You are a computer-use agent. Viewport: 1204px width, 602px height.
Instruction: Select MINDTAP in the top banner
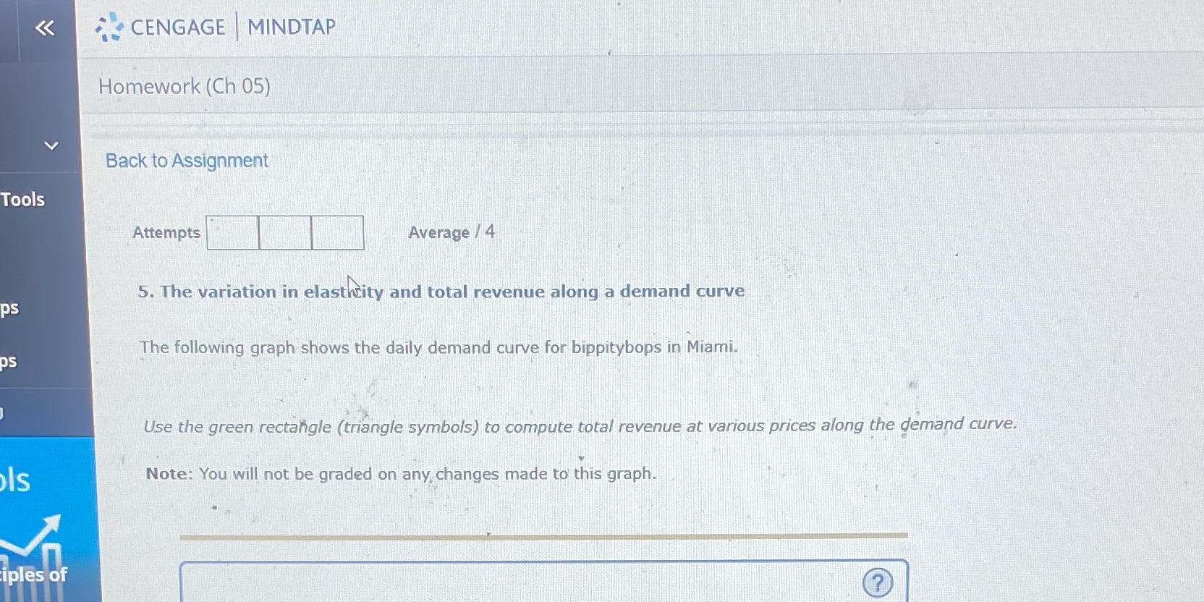coord(291,27)
